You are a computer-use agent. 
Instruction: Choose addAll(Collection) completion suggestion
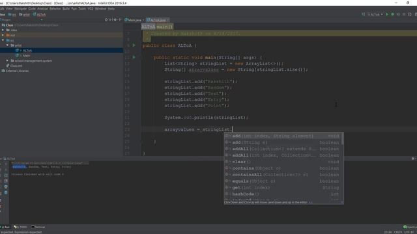click(282, 149)
